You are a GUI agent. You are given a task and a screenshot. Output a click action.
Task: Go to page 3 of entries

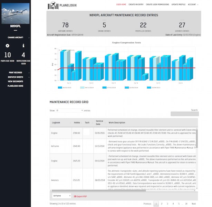(x=167, y=204)
